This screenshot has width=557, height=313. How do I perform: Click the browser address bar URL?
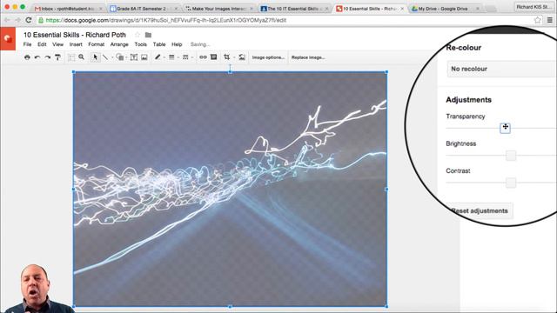[166, 20]
